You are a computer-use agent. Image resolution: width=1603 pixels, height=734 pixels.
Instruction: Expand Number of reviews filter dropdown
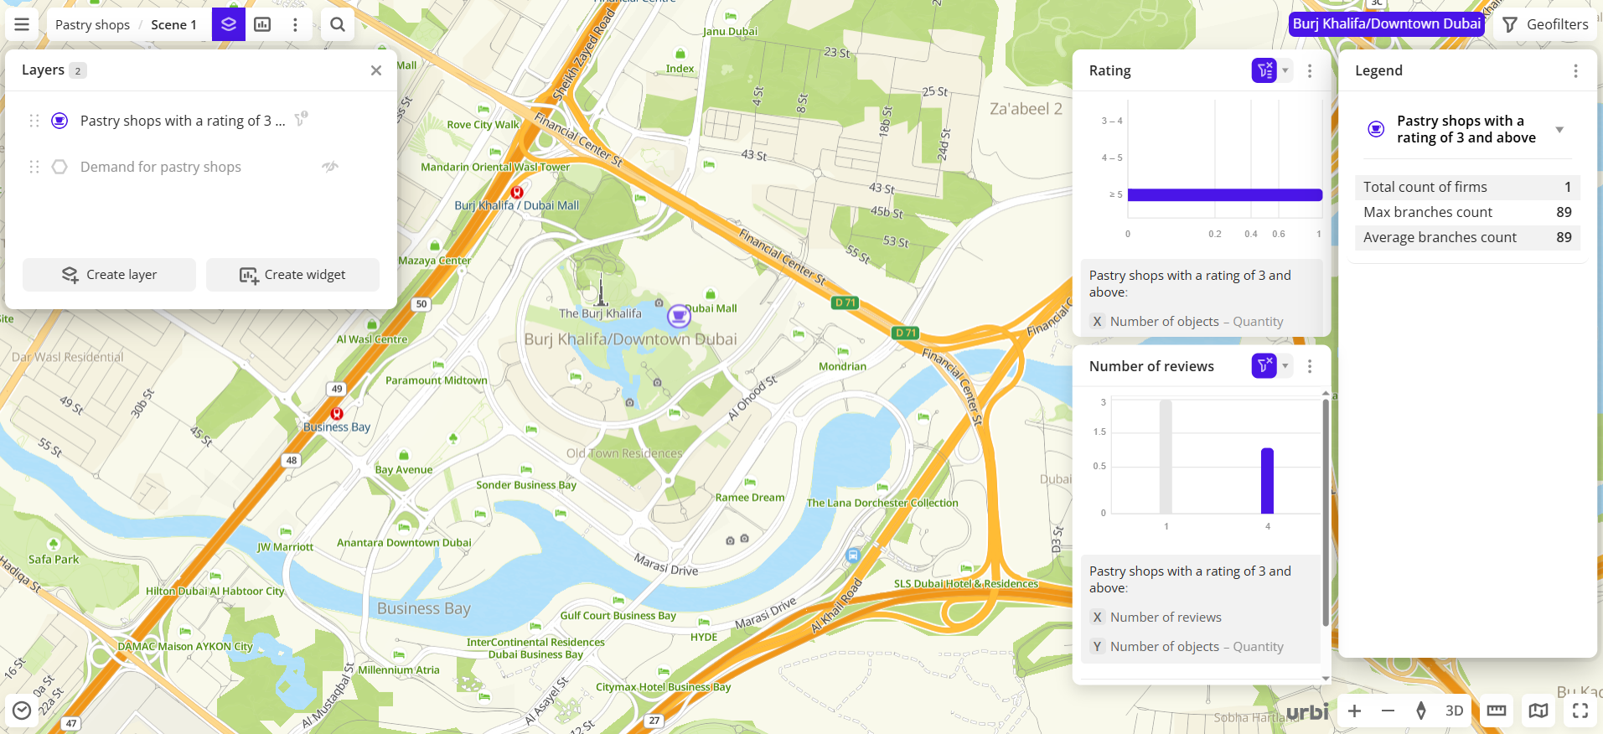[1285, 366]
